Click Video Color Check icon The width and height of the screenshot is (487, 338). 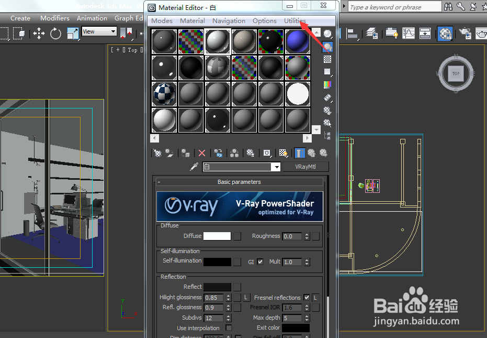coord(327,85)
